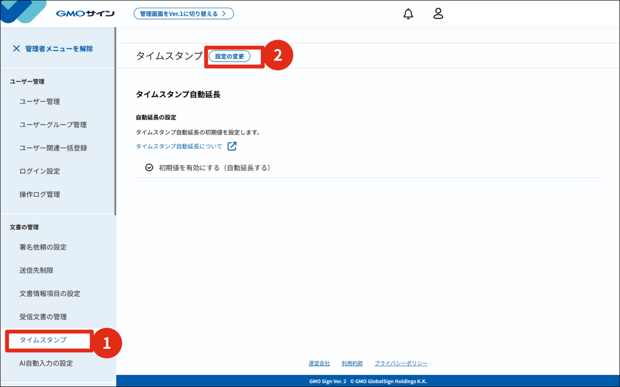The image size is (620, 387).
Task: Click the 文書の管理 section header
Action: 24,227
